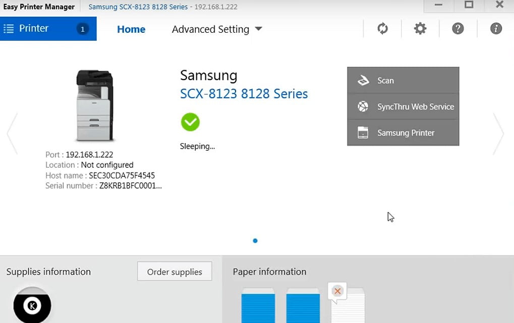Maximize the Easy Printer Manager window
514x323 pixels.
coord(469,5)
